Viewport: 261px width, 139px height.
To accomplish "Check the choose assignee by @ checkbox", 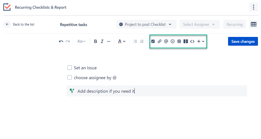I will point(69,77).
